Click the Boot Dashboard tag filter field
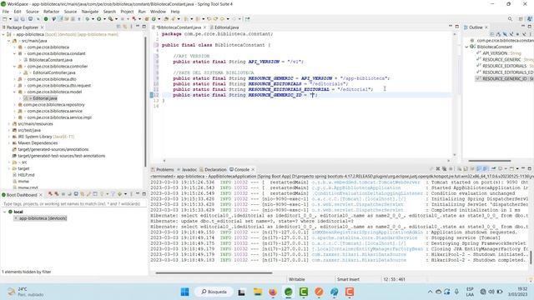Image resolution: width=534 pixels, height=300 pixels. pos(74,203)
